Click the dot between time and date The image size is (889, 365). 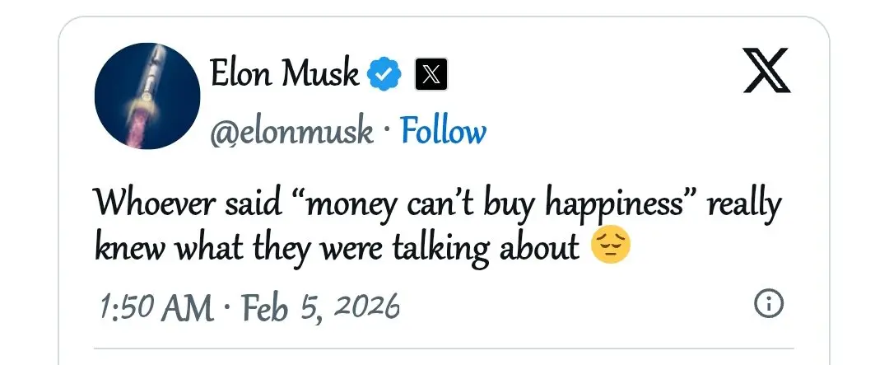(x=226, y=309)
